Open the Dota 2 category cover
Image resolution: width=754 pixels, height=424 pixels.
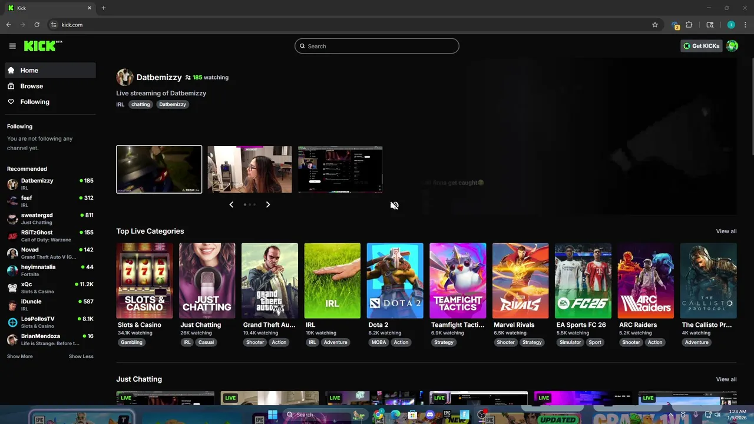click(395, 281)
